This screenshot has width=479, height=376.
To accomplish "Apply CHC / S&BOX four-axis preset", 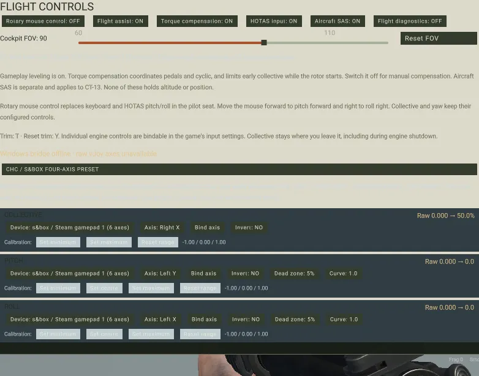I will [240, 169].
